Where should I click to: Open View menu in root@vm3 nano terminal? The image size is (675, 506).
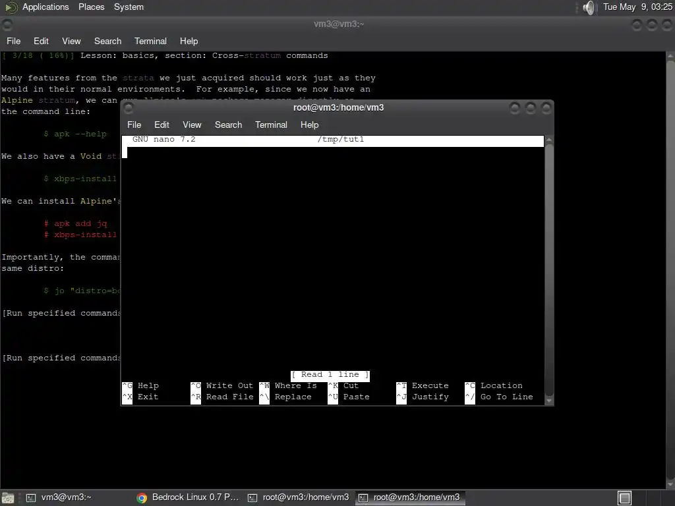pos(192,125)
